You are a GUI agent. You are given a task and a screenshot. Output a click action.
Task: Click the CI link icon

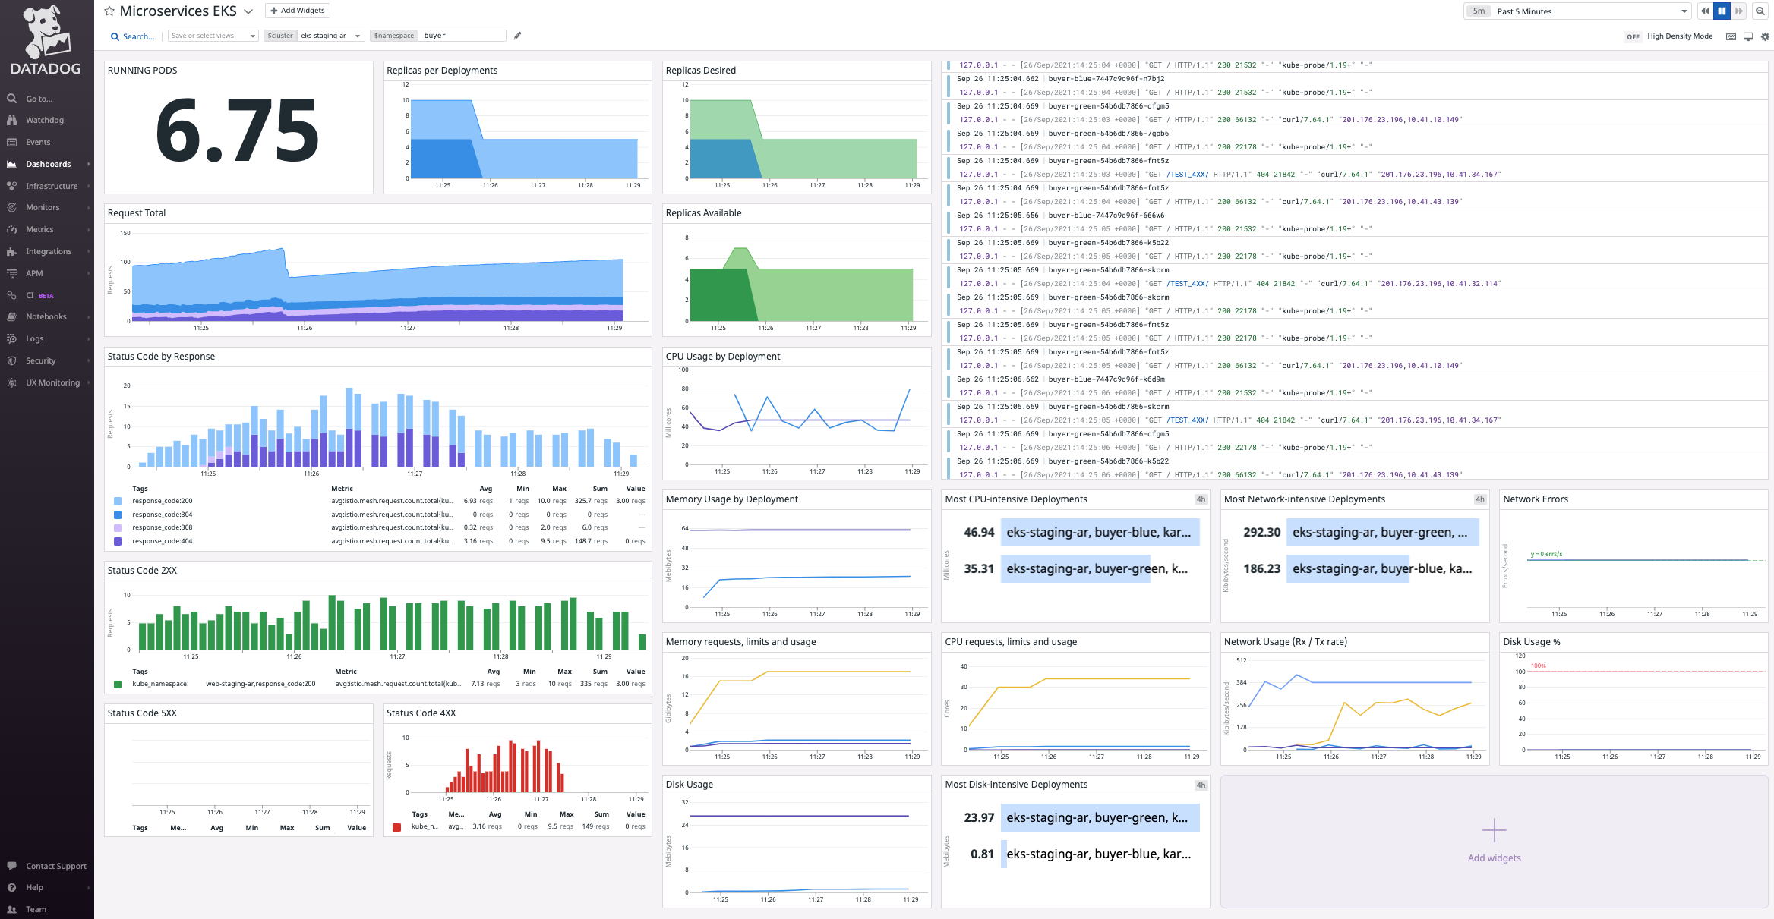pyautogui.click(x=11, y=295)
